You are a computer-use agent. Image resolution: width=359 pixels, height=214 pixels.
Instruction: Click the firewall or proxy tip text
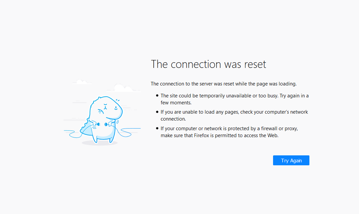229,132
